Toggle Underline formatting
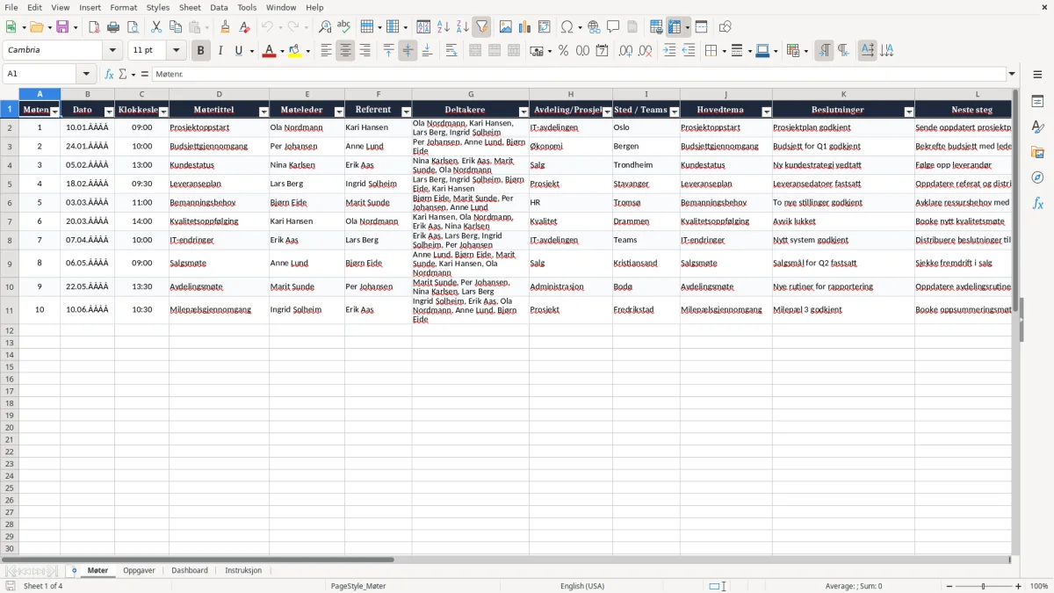The height and width of the screenshot is (593, 1054). (238, 51)
